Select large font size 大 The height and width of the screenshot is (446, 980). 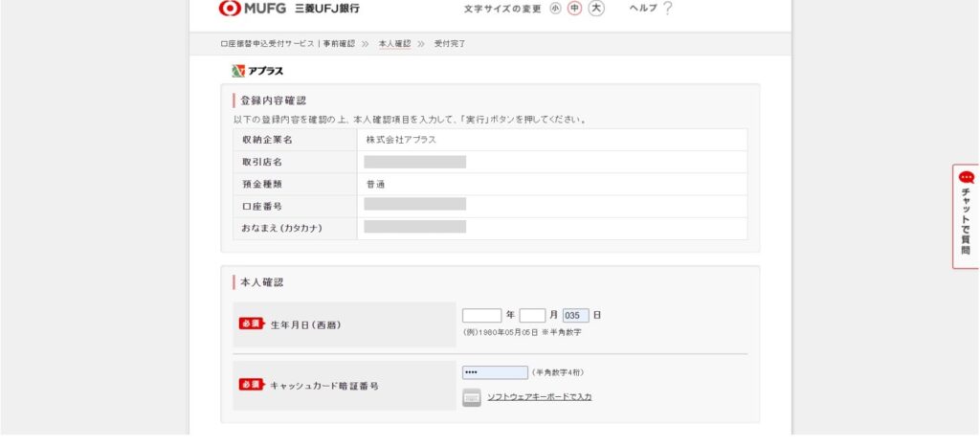pyautogui.click(x=596, y=8)
